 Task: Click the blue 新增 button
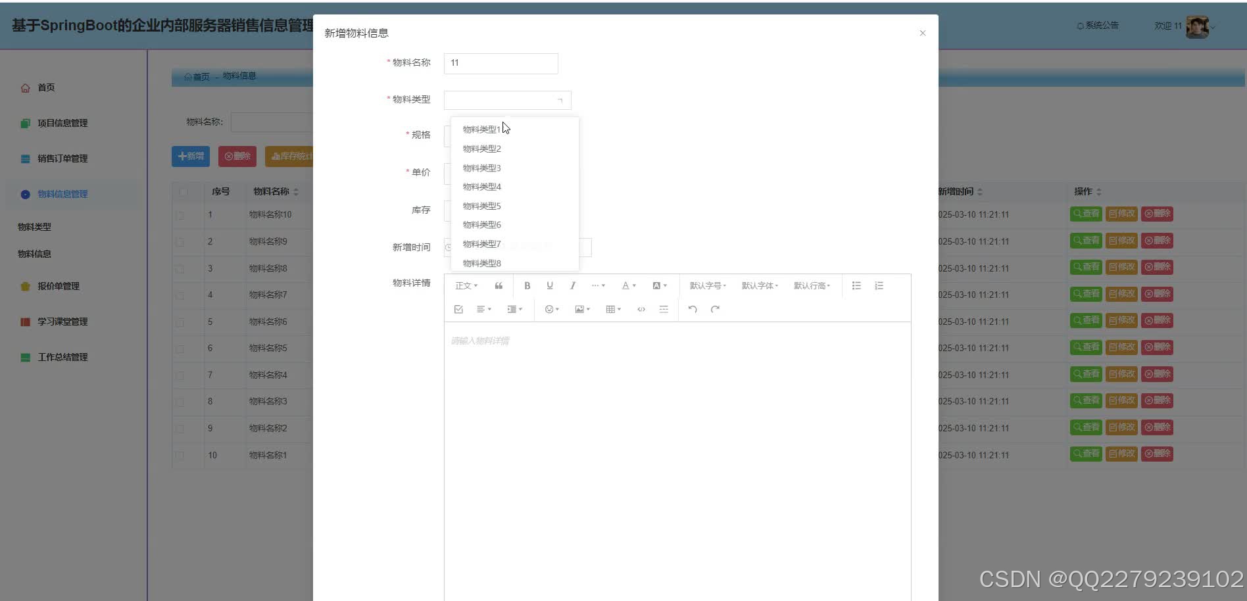(191, 156)
